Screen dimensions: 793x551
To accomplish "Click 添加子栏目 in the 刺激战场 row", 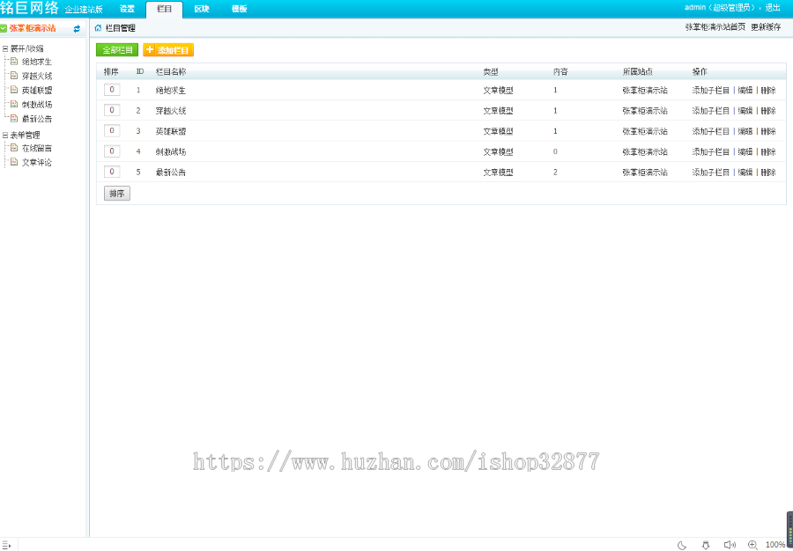I will 711,151.
